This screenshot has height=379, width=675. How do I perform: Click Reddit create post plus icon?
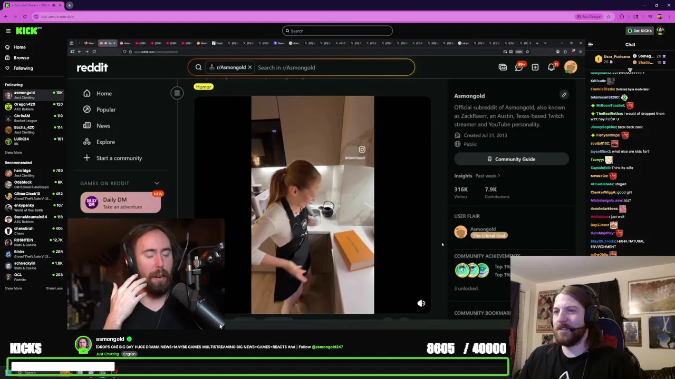click(535, 67)
